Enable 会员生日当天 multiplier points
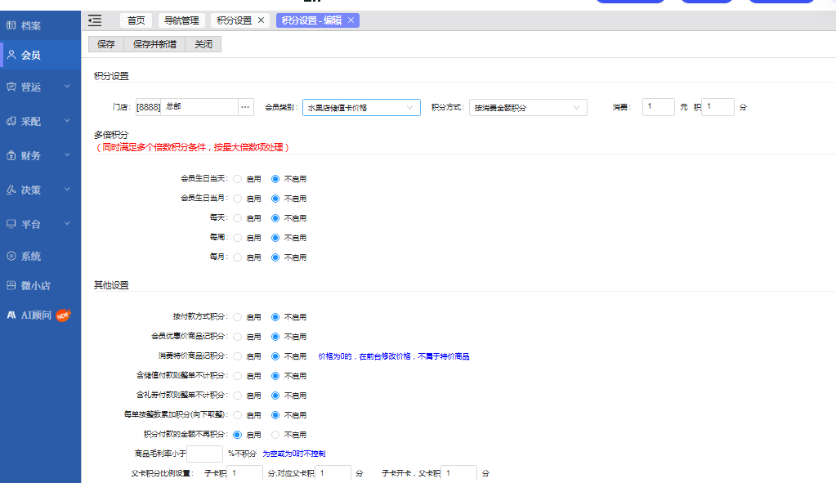Screen dimensions: 836x483 point(237,179)
